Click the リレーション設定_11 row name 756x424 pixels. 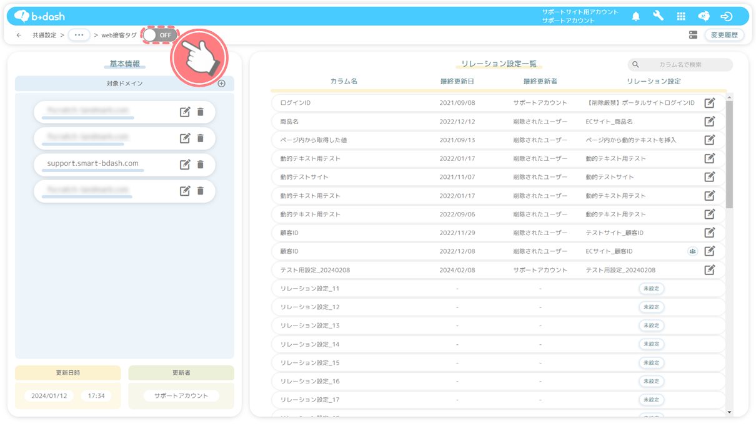309,289
